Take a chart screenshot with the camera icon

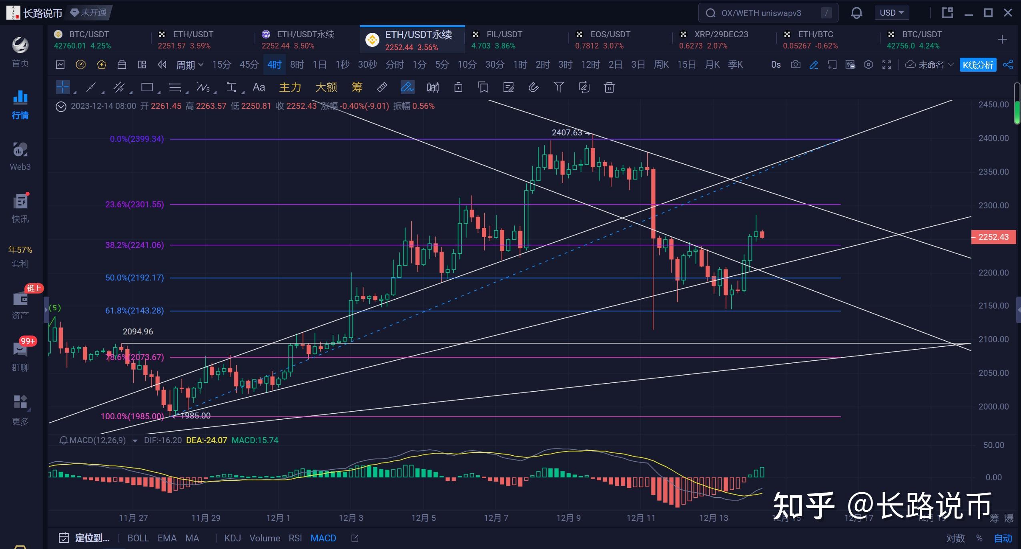[795, 64]
